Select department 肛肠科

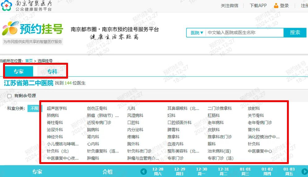pyautogui.click(x=213, y=115)
